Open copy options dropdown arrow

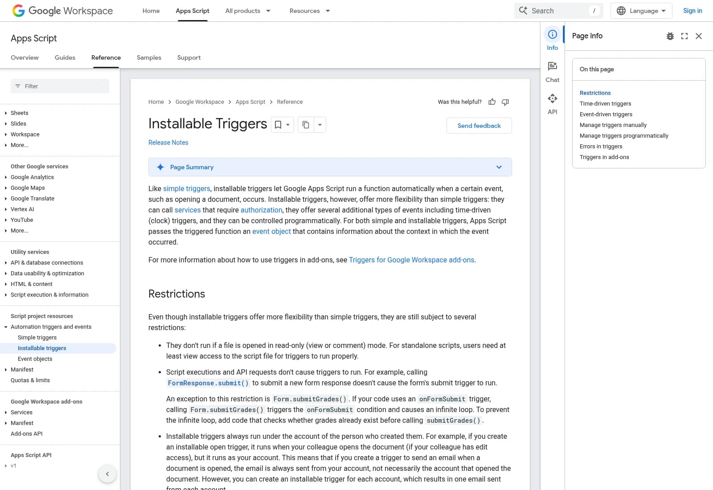(x=320, y=125)
